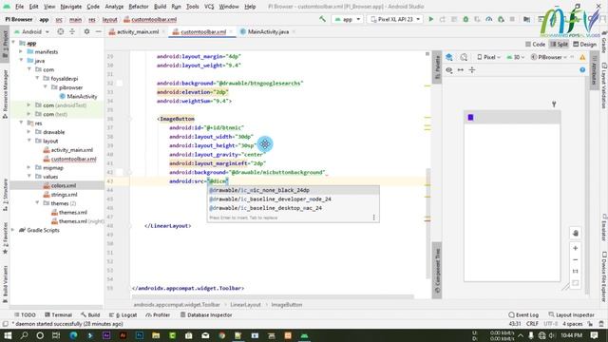This screenshot has width=608, height=342.
Task: Click the blue help question mark icon
Action: [582, 69]
